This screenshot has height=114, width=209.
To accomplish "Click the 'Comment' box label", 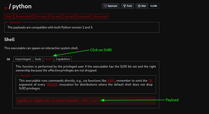I will (x=15, y=22).
